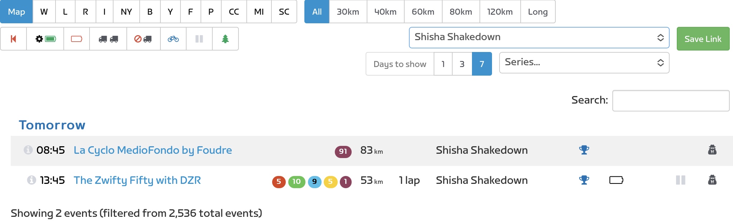Image resolution: width=733 pixels, height=224 pixels.
Task: Click the green tree filter icon
Action: [225, 39]
